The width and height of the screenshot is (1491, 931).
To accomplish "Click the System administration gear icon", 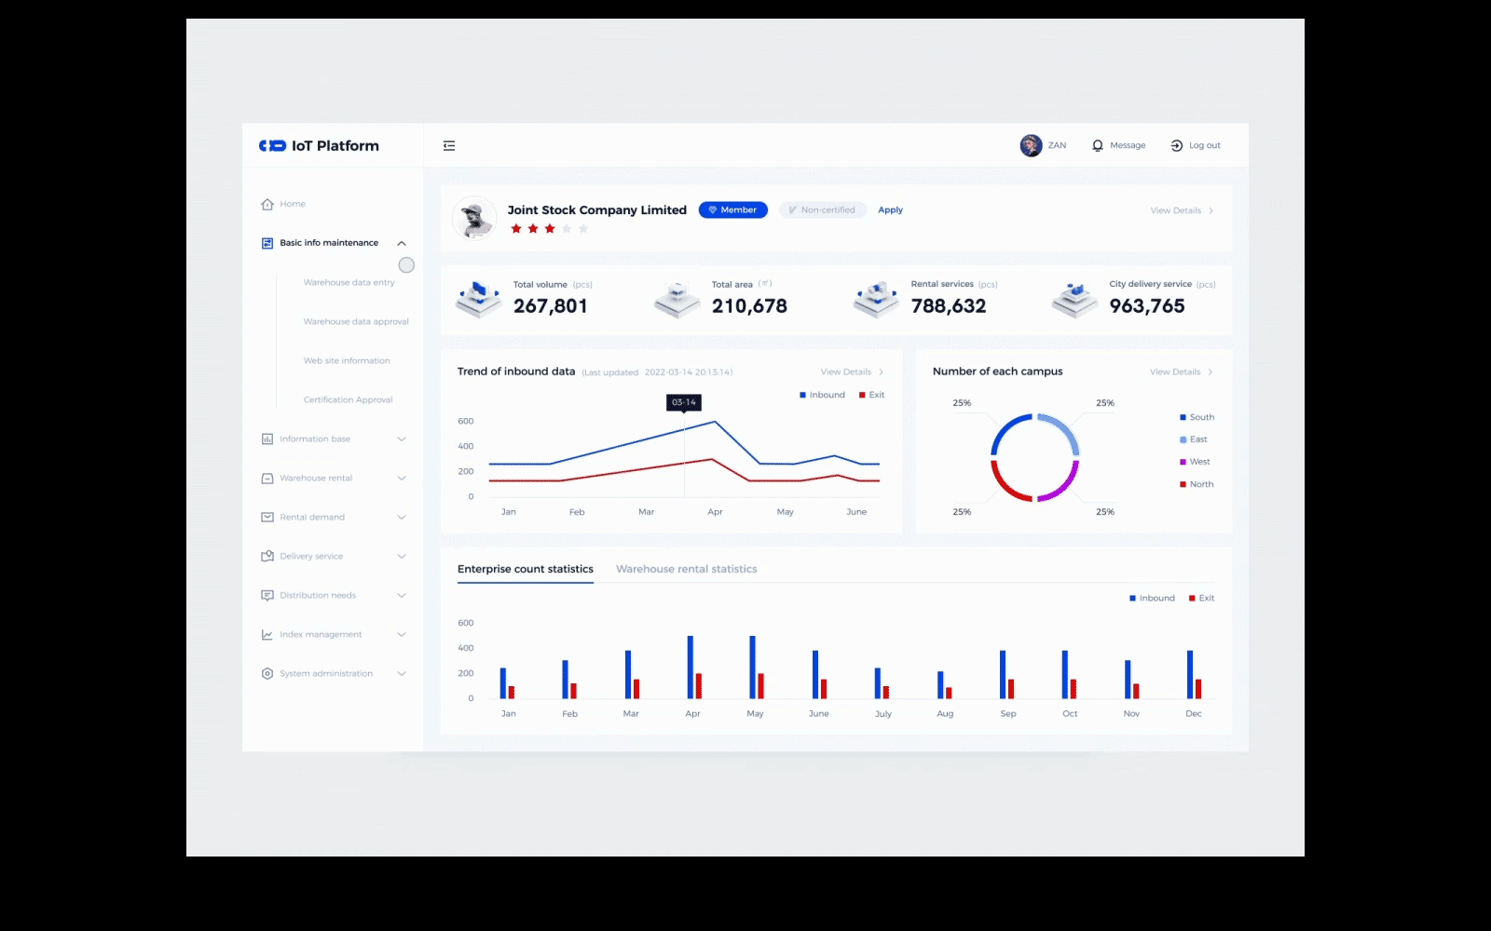I will pos(267,673).
